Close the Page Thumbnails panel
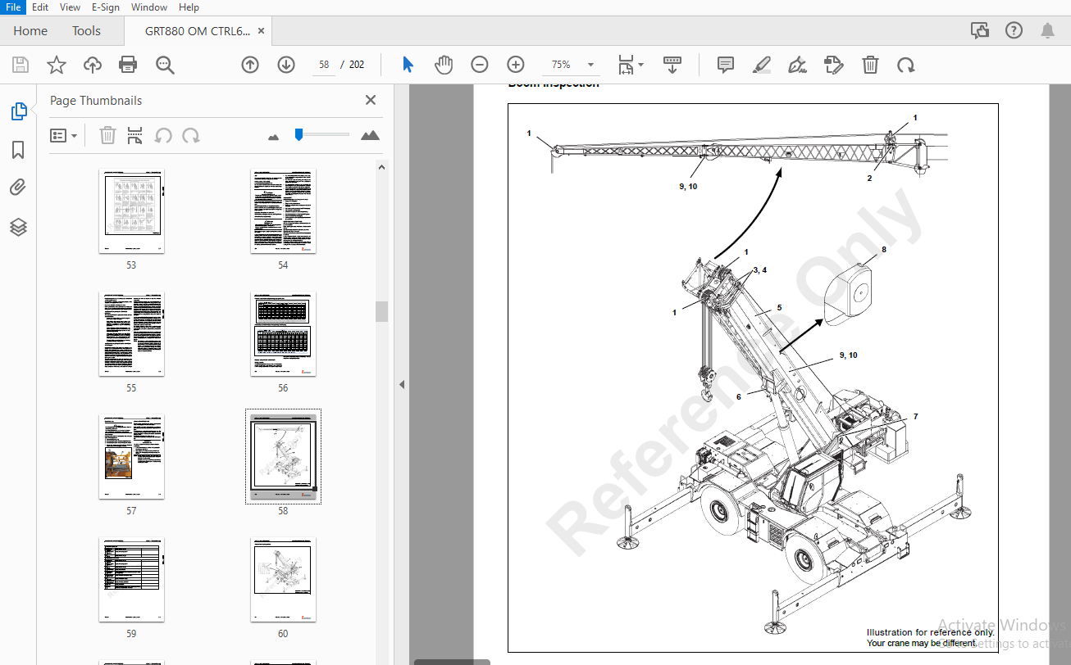Image resolution: width=1071 pixels, height=665 pixels. pos(371,100)
